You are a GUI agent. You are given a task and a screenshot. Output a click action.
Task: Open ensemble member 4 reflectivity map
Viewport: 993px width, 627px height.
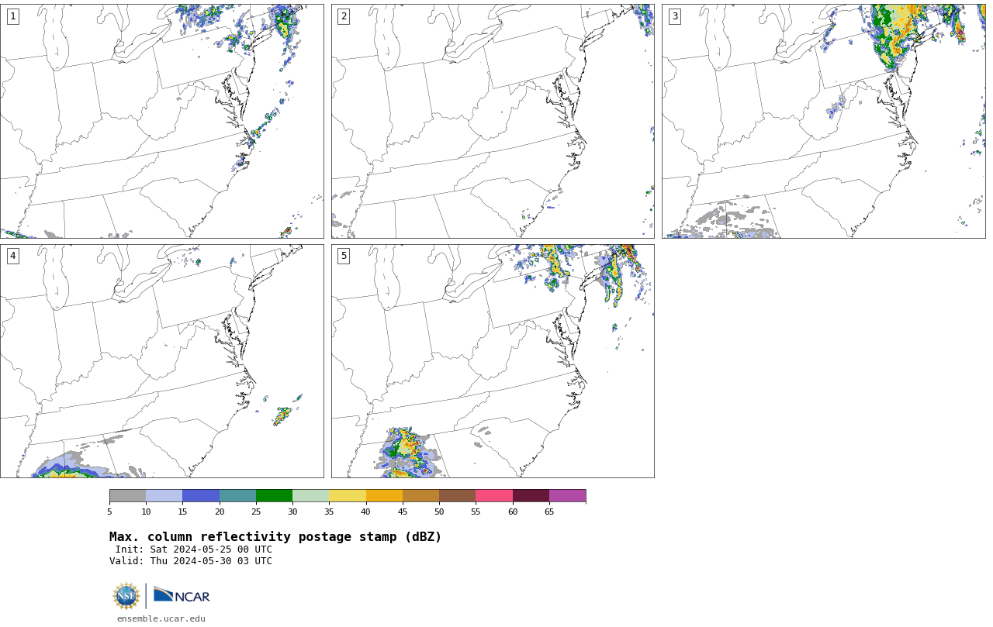tap(162, 361)
